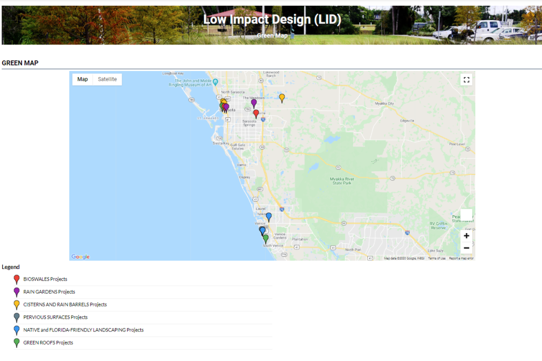
Task: Click the red BIOSWALES legend pin
Action: click(16, 279)
